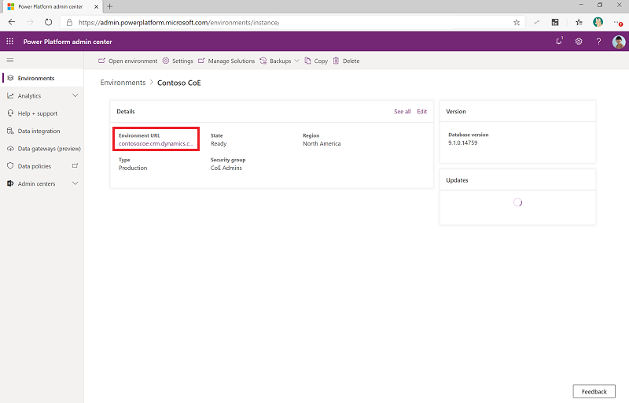Image resolution: width=629 pixels, height=403 pixels.
Task: Click Settings in command bar
Action: [x=178, y=61]
